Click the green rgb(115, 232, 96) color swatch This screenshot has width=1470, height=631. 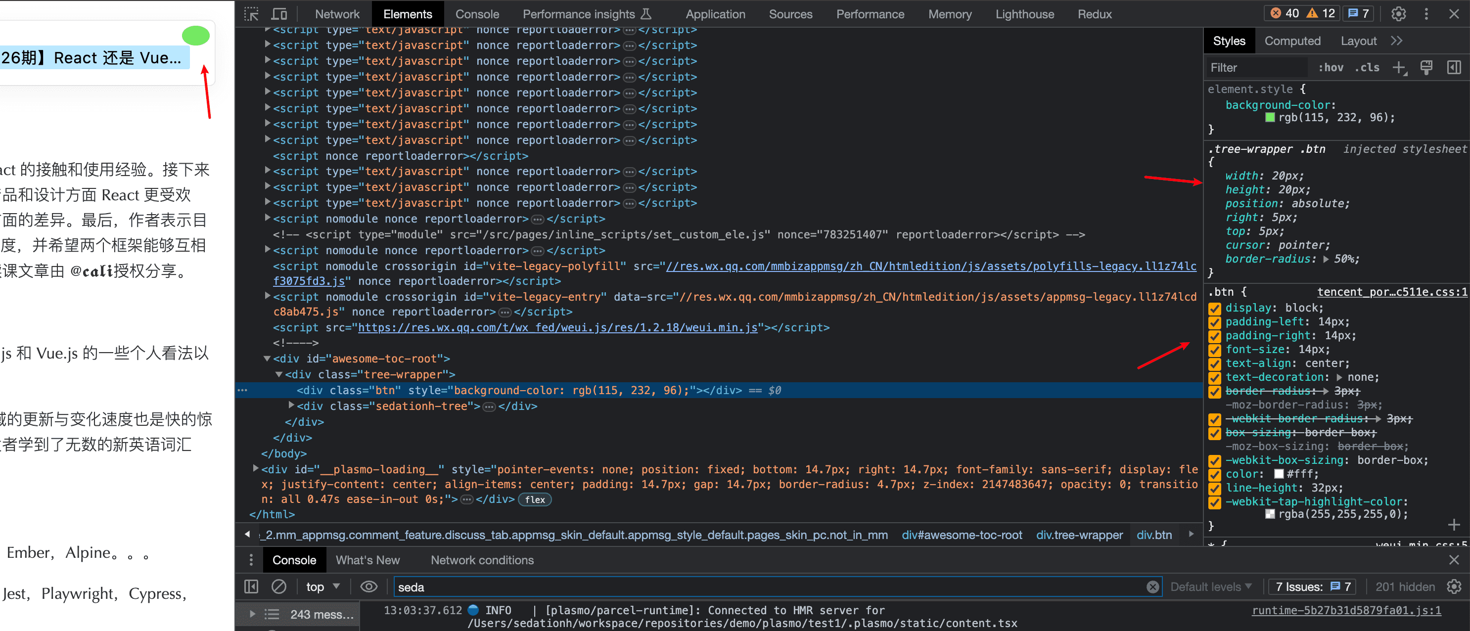point(1270,118)
